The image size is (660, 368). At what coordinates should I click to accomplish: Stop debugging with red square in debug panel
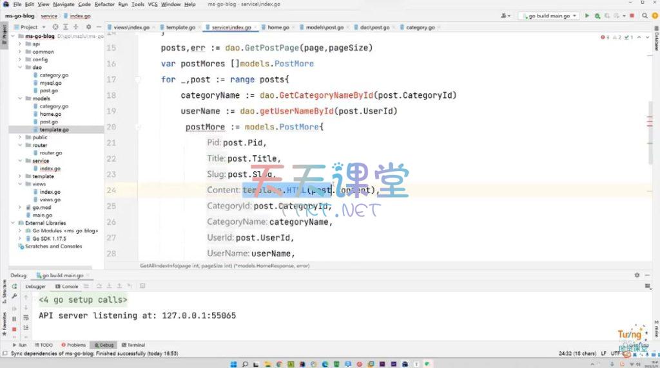coord(14,329)
